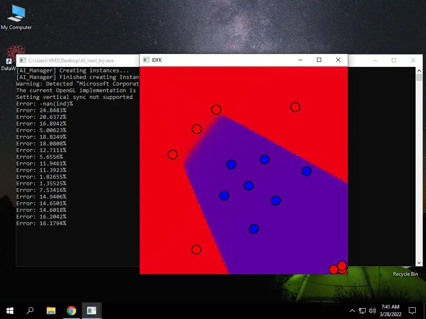Image resolution: width=426 pixels, height=319 pixels.
Task: Minimize the IDFK window
Action: pyautogui.click(x=300, y=60)
